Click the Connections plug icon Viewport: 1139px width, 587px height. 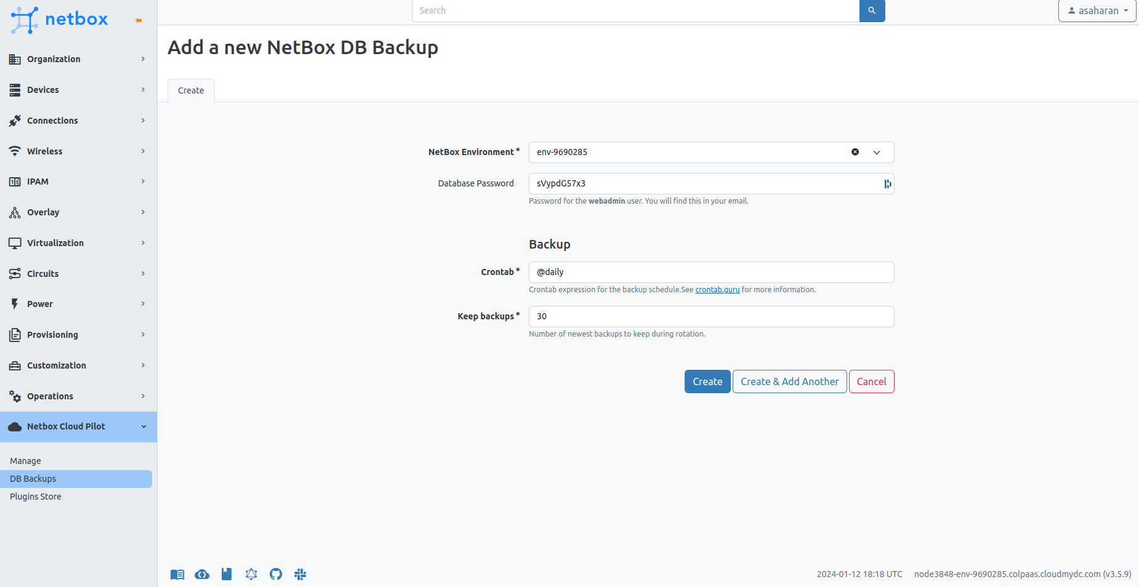point(15,121)
